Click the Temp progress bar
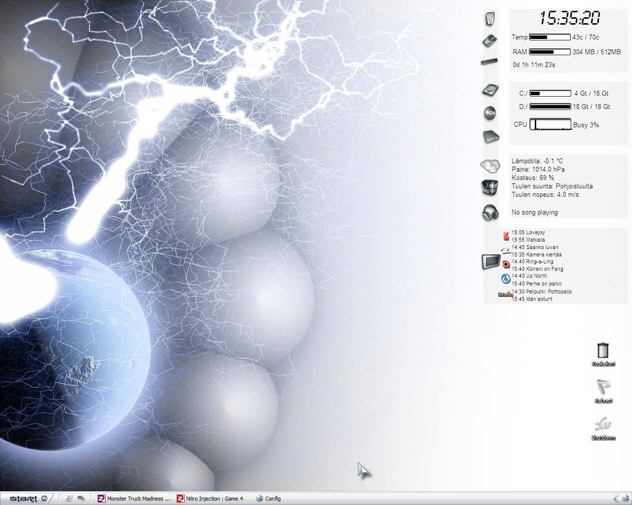The width and height of the screenshot is (632, 505). pos(550,37)
